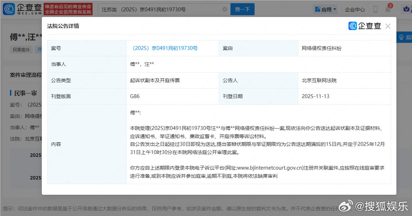Click the 企查查 logo in the dialog header
The width and height of the screenshot is (412, 216).
pos(365,26)
